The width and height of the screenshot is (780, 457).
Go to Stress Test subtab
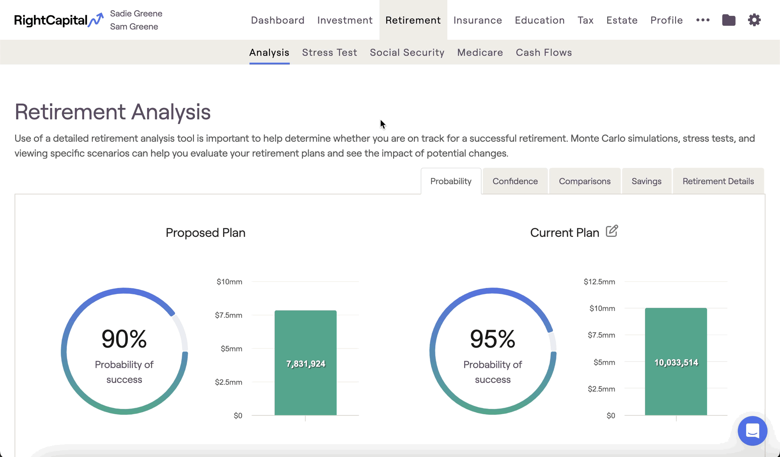click(330, 52)
